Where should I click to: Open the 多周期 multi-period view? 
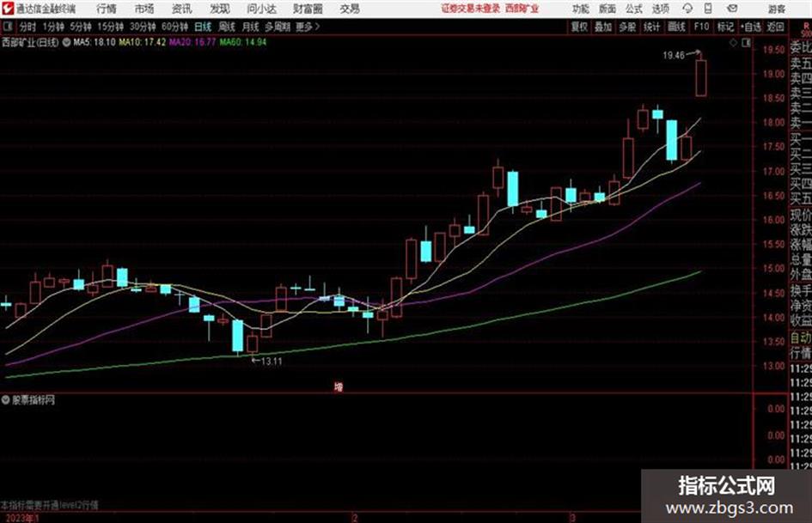(x=277, y=27)
